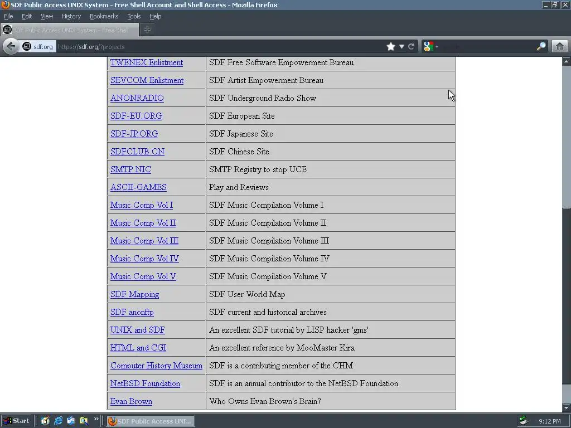The image size is (571, 428).
Task: Click the sdf.org site identity icon
Action: 27,47
